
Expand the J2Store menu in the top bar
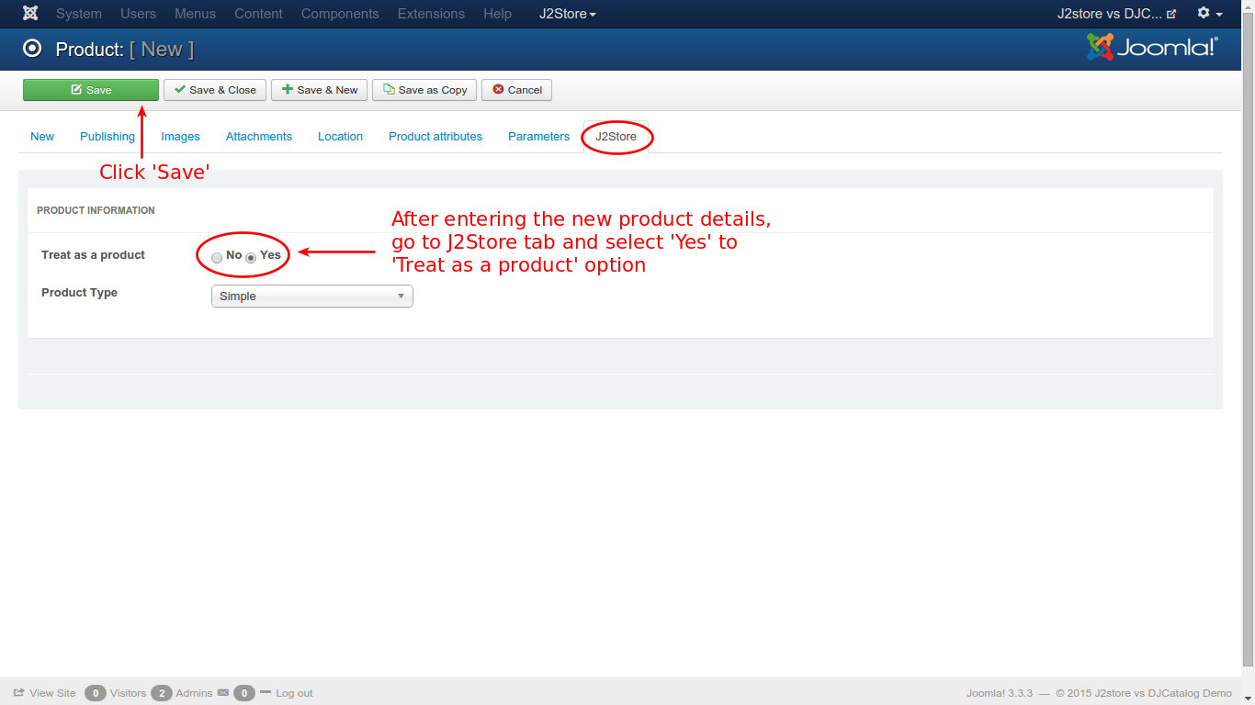[x=568, y=14]
